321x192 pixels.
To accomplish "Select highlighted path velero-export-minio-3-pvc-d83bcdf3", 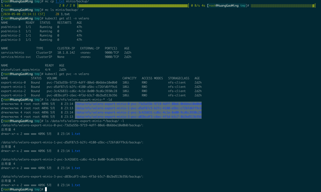I will [138, 117].
